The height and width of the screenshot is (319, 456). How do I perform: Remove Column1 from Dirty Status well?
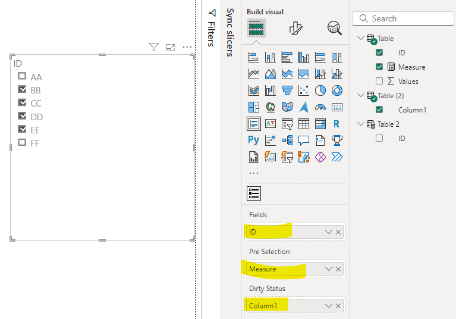point(338,306)
